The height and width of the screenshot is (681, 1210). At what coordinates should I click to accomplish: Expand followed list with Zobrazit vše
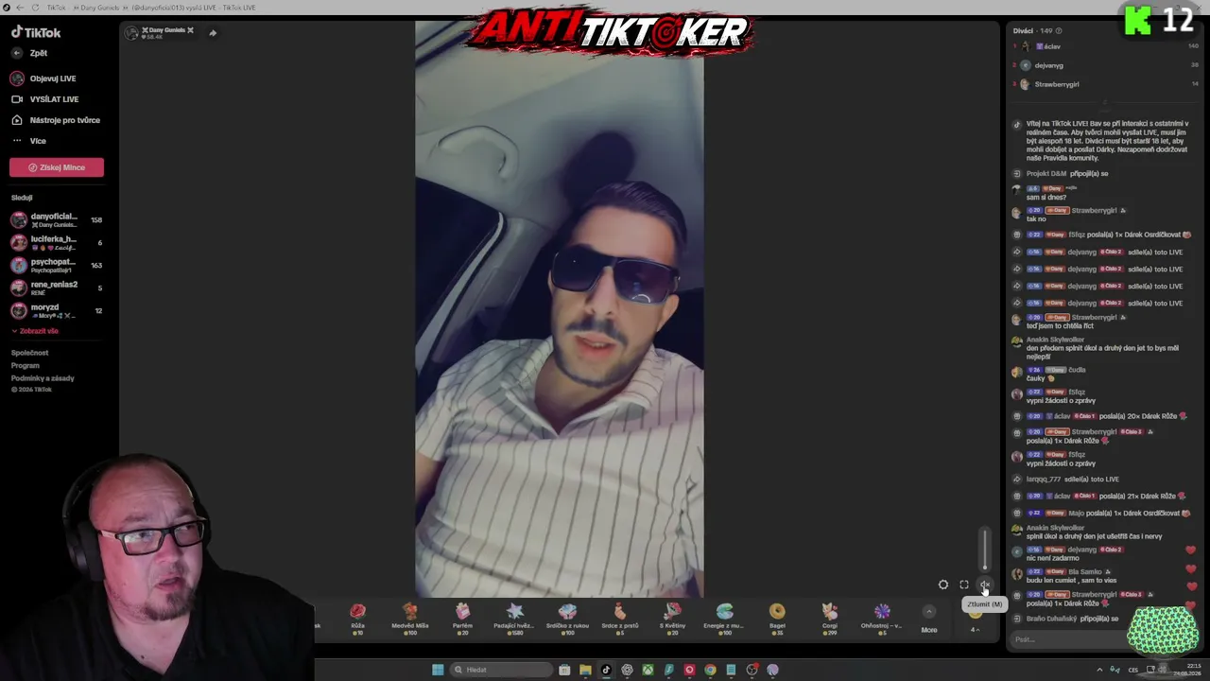coord(35,331)
